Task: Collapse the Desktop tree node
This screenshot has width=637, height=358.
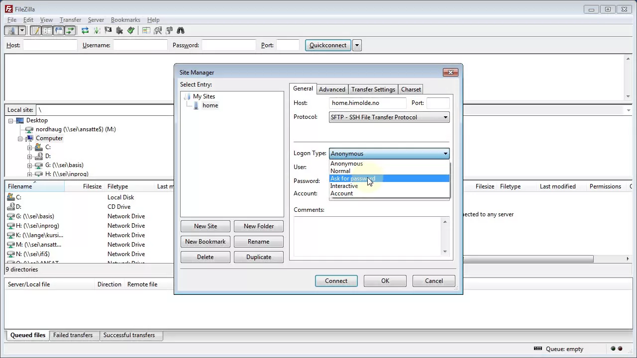Action: (10, 121)
